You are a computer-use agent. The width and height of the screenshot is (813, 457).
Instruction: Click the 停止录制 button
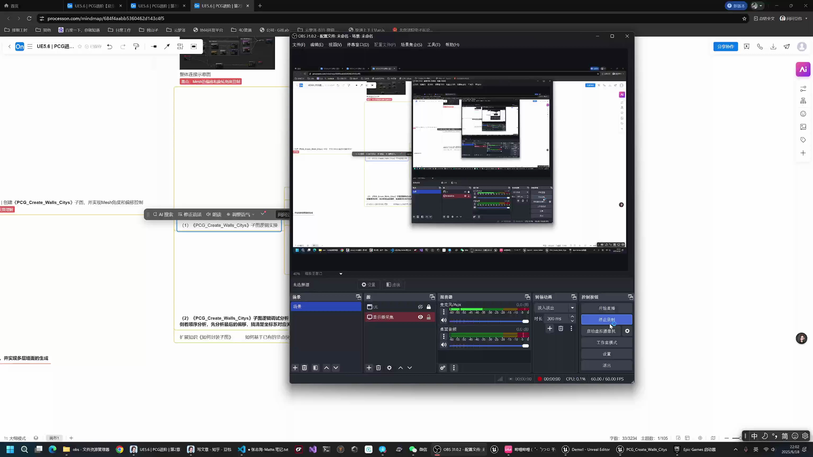(x=606, y=319)
